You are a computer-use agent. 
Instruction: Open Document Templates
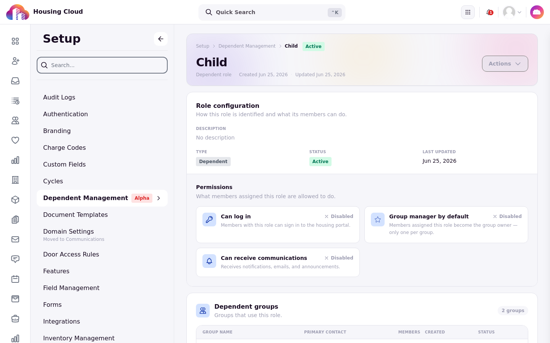pyautogui.click(x=76, y=215)
